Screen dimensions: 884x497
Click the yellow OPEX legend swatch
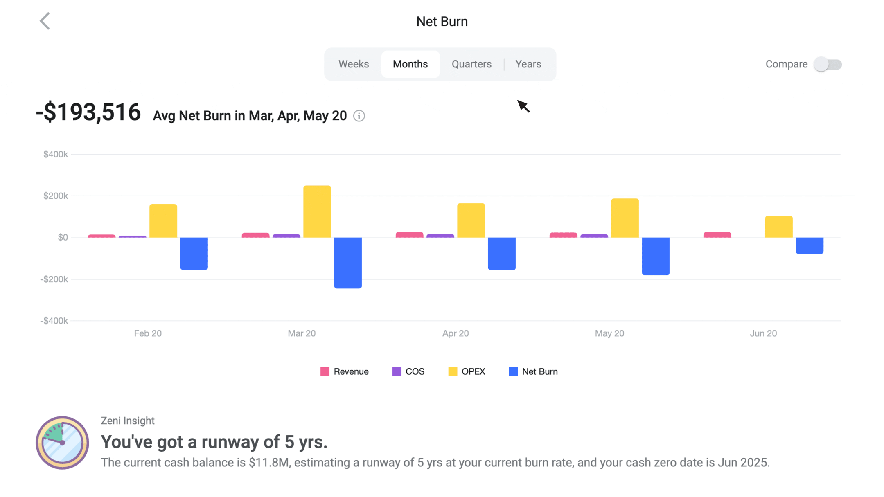(x=453, y=371)
